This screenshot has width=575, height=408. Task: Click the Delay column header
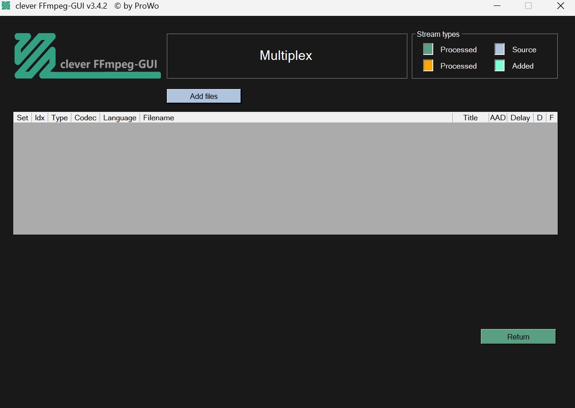click(x=520, y=118)
